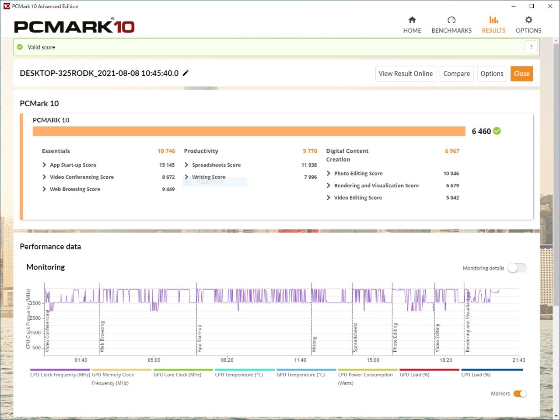Viewport: 560px width, 420px height.
Task: Click the Spreadsheets marker on chart
Action: 355,337
